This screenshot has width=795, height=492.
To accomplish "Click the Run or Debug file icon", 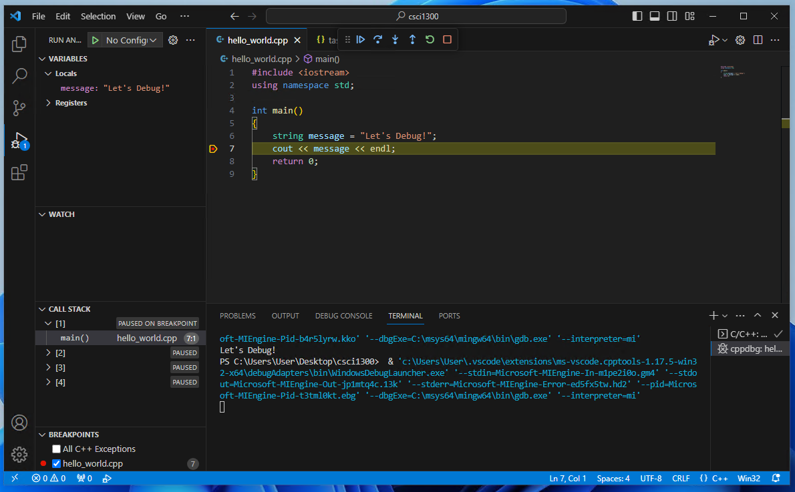I will pyautogui.click(x=714, y=40).
